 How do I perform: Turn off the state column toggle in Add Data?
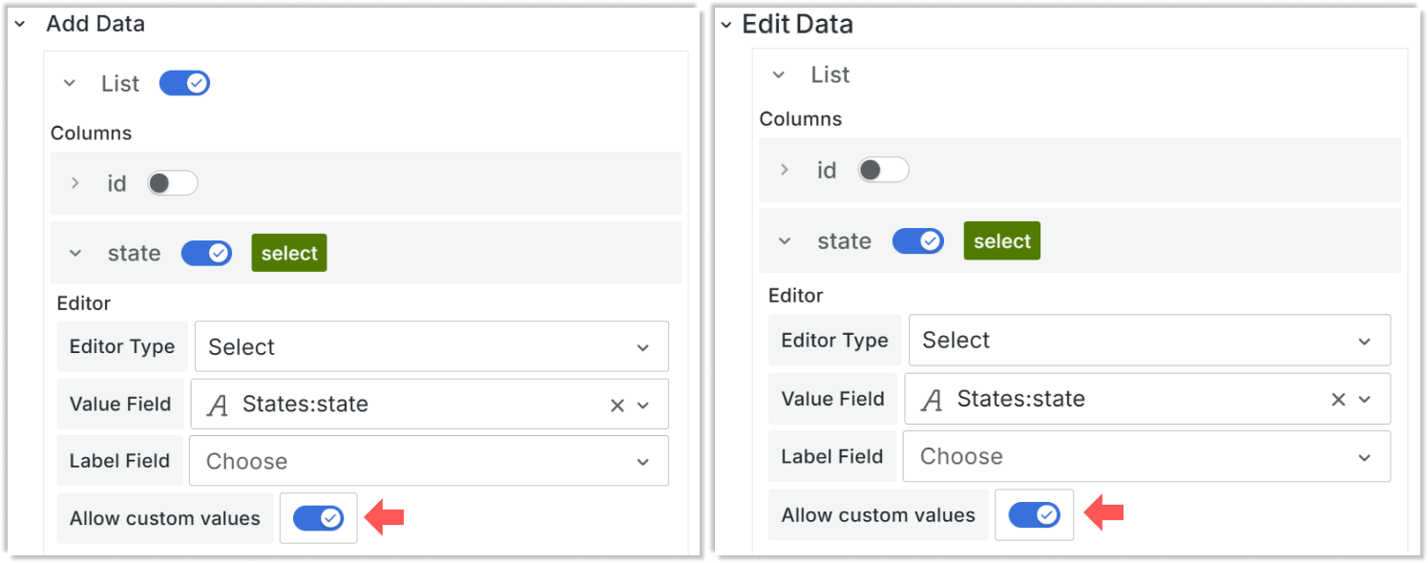pos(206,252)
